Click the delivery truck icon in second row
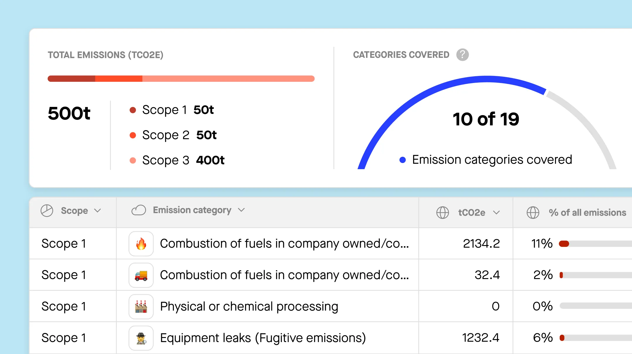Image resolution: width=632 pixels, height=354 pixels. pos(141,275)
